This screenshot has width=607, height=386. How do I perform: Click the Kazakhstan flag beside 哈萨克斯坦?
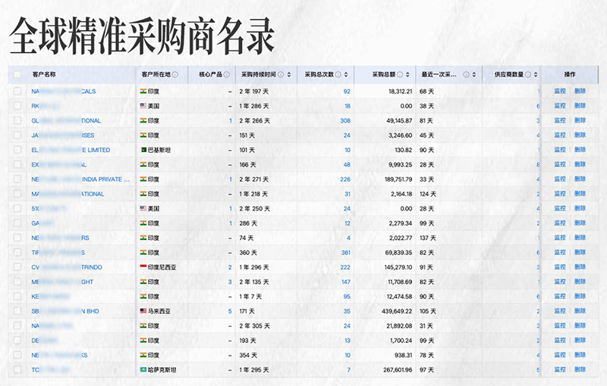[x=143, y=370]
